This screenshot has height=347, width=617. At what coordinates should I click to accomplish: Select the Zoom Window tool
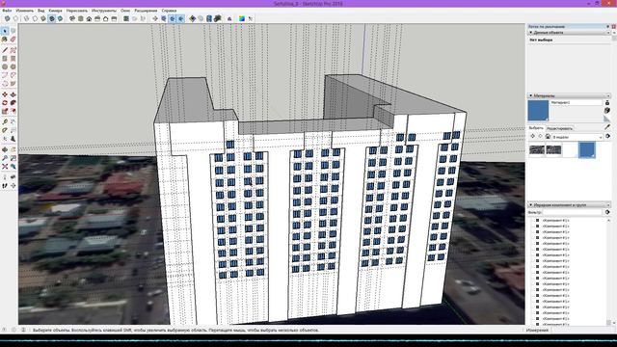coord(13,158)
